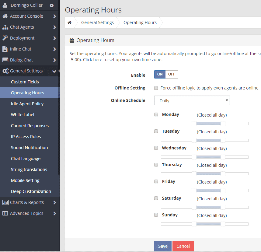Click the Advanced Topics table icon

[5, 213]
